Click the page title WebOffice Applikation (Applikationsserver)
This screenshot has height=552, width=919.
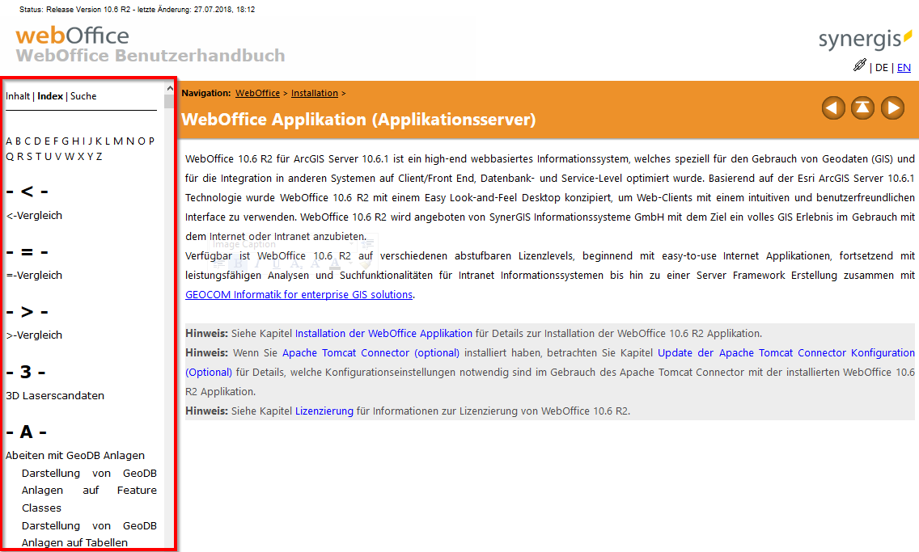tap(358, 120)
